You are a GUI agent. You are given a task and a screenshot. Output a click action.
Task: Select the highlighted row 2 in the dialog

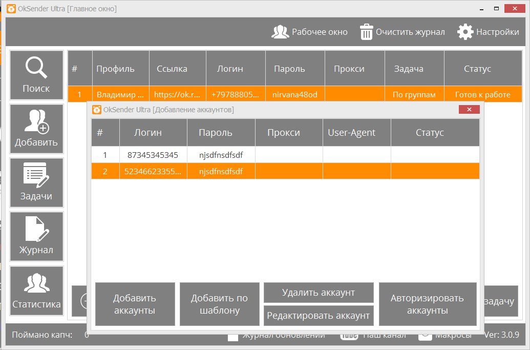153,171
